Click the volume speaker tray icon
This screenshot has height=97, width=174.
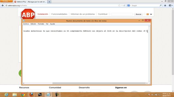point(152,95)
